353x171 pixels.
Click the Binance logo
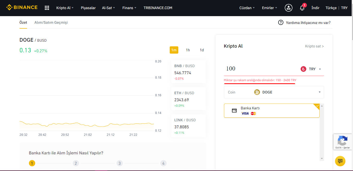coord(22,7)
